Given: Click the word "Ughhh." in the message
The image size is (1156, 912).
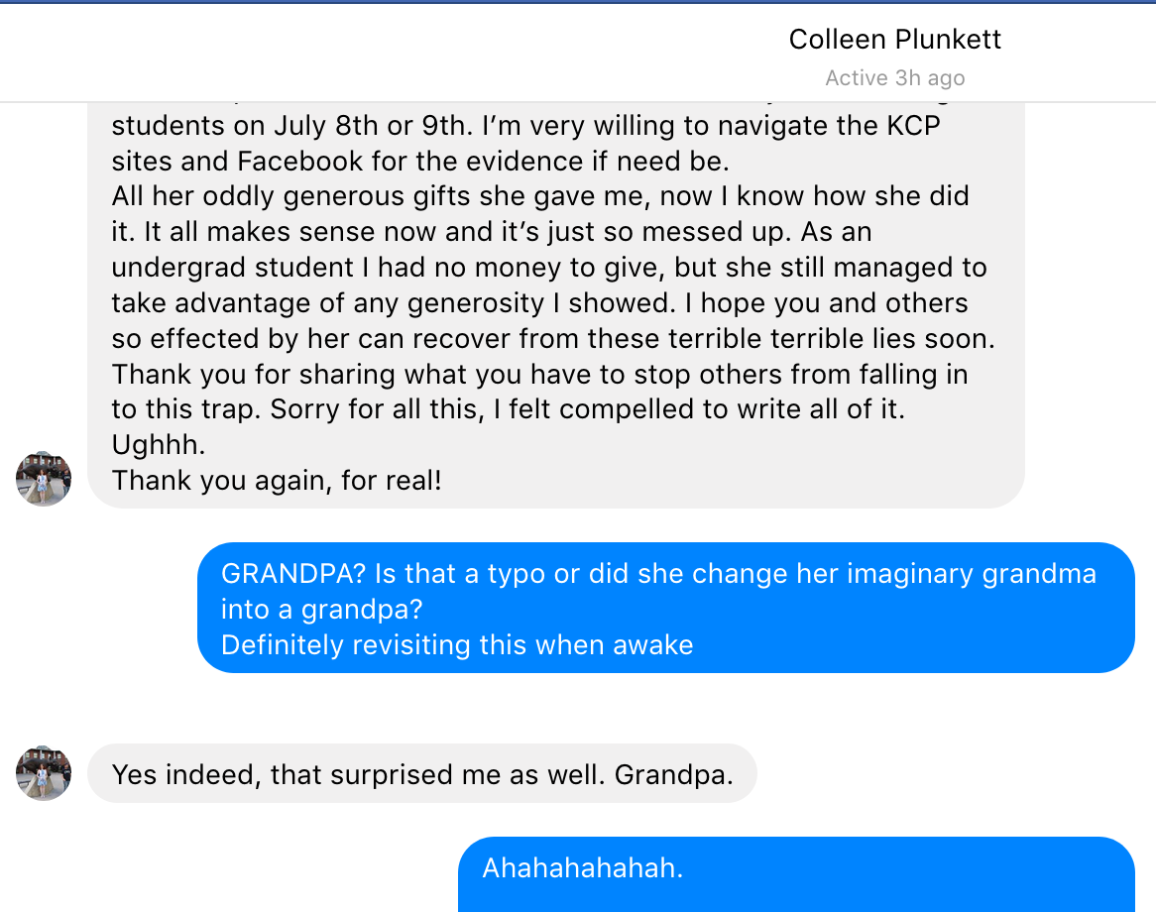Looking at the screenshot, I should 159,445.
